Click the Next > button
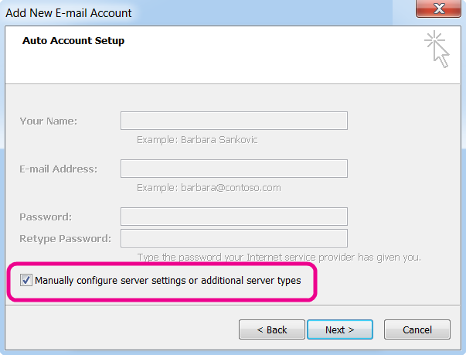 point(340,329)
